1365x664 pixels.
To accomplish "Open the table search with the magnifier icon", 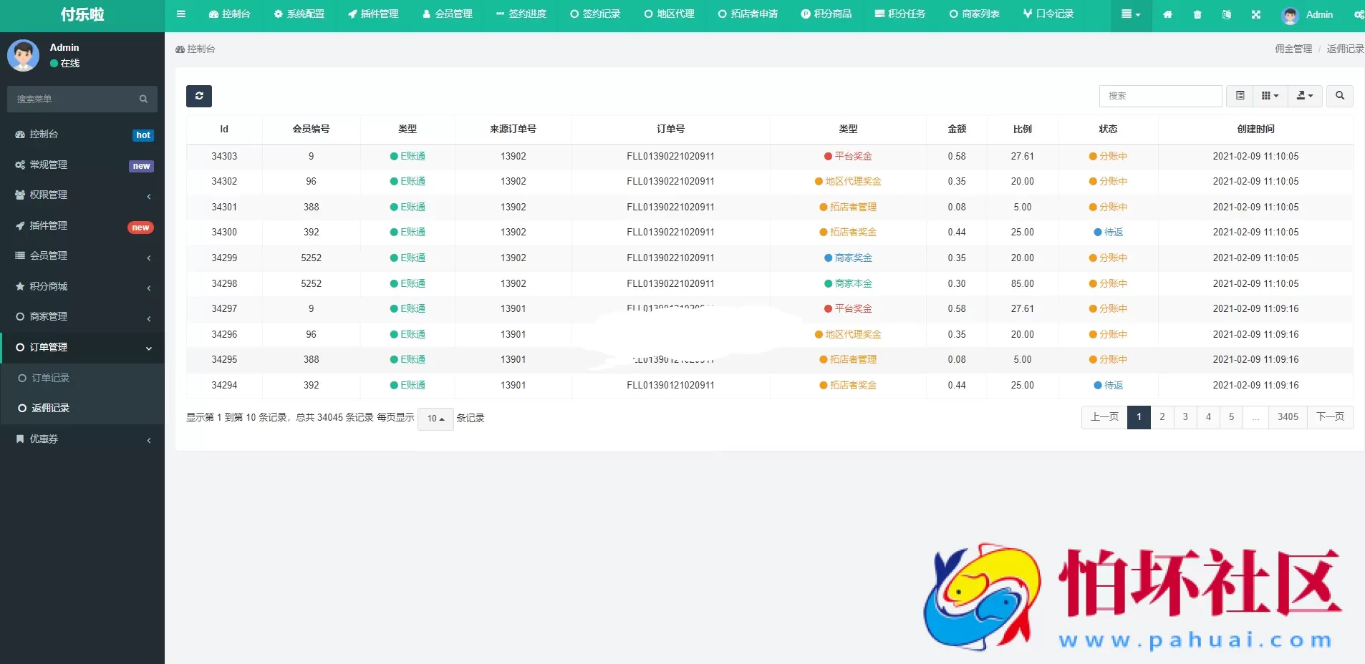I will tap(1339, 96).
